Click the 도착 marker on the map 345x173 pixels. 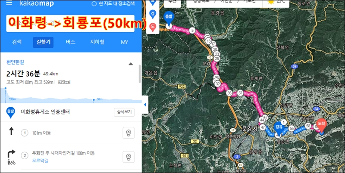tap(321, 126)
